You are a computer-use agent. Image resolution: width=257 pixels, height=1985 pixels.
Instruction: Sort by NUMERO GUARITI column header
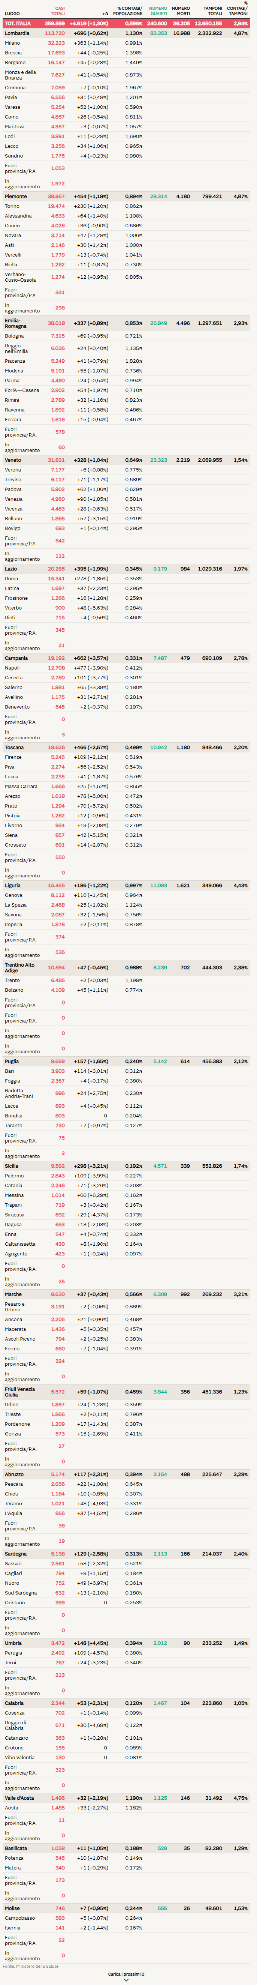pyautogui.click(x=158, y=11)
